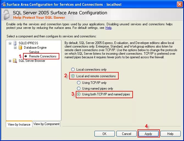This screenshot has width=184, height=141.
Task: Switch to View by Instance tab
Action: click(x=19, y=124)
